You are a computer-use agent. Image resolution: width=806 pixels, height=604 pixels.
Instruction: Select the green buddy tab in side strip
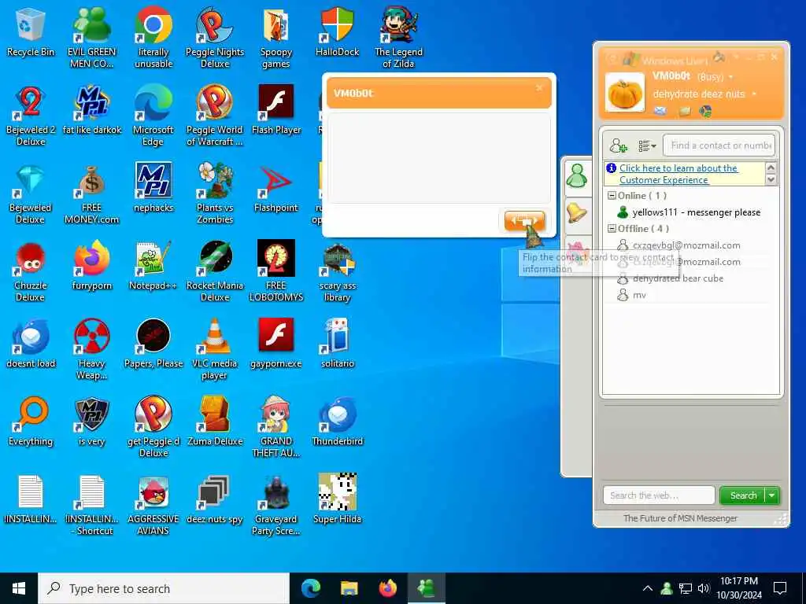[577, 176]
